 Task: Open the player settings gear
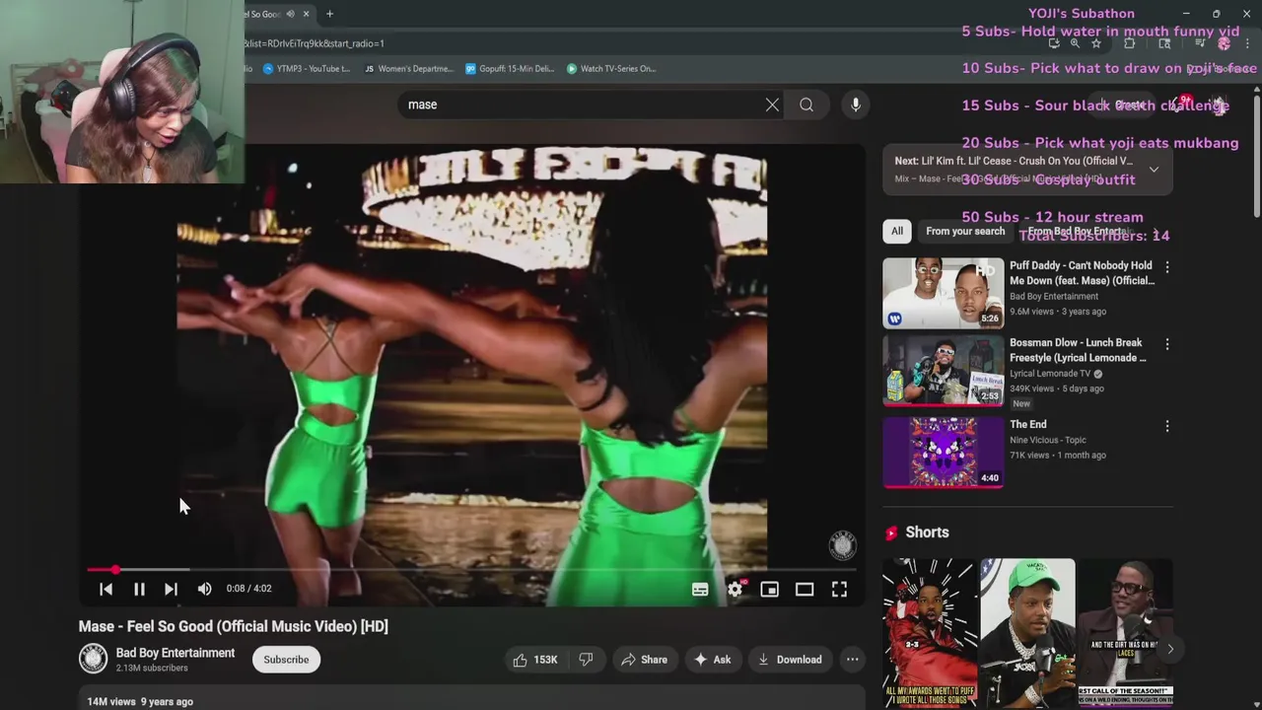click(735, 589)
